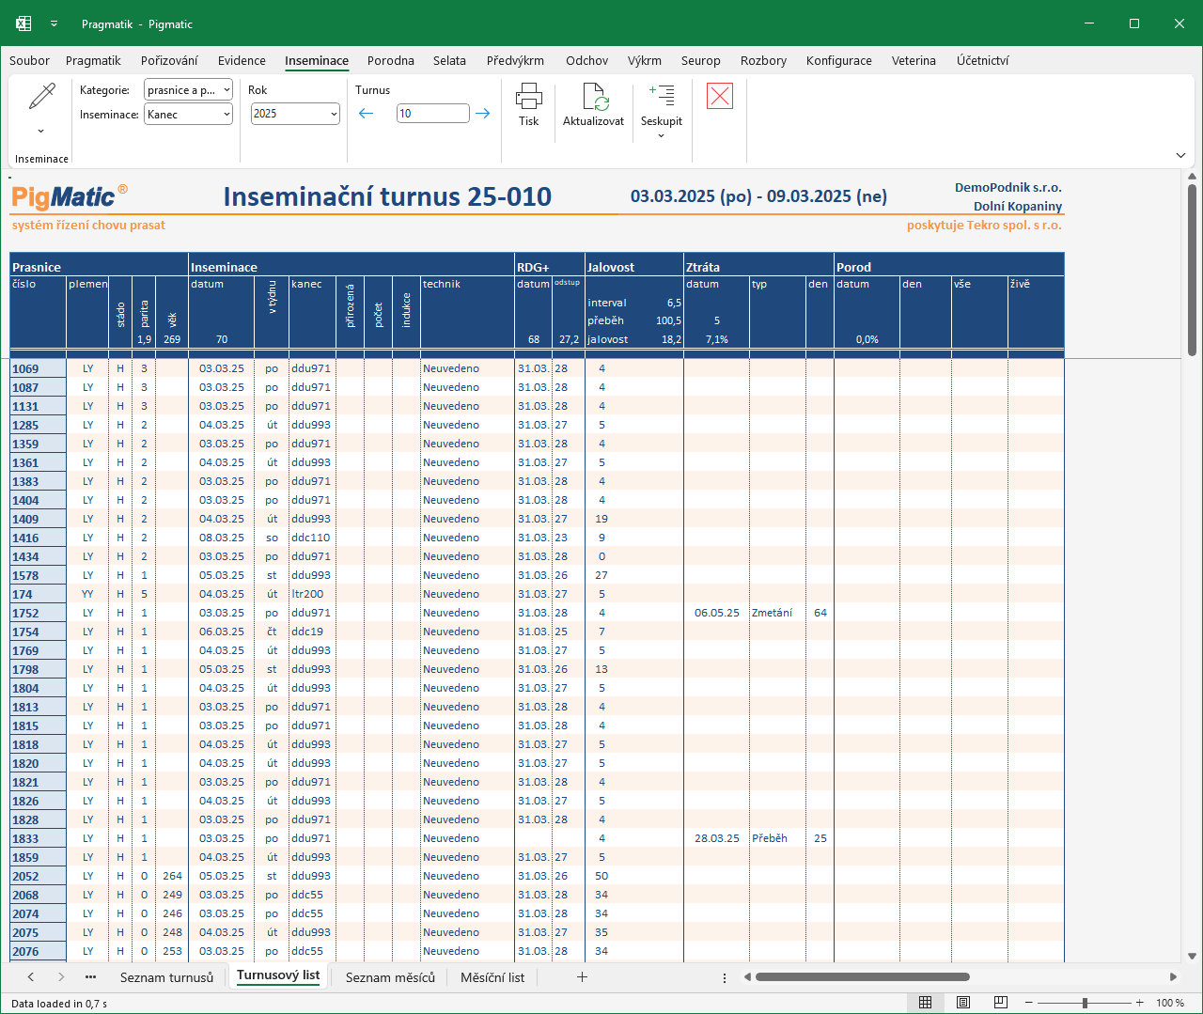Screen dimensions: 1203x1014
Task: Select the Turnusový list sheet tab
Action: pos(278,975)
